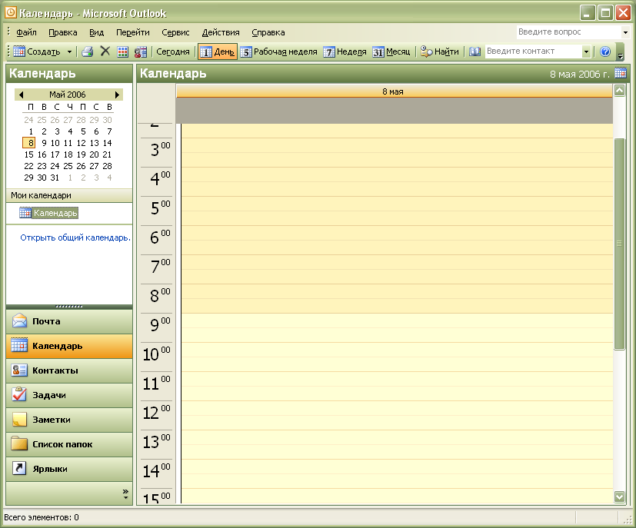Screen dimensions: 636x528
Task: Expand toolbar options chevron at toolbar end
Action: (620, 52)
